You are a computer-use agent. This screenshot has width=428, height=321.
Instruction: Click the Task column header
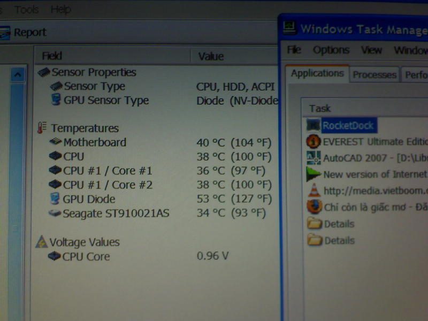point(320,109)
